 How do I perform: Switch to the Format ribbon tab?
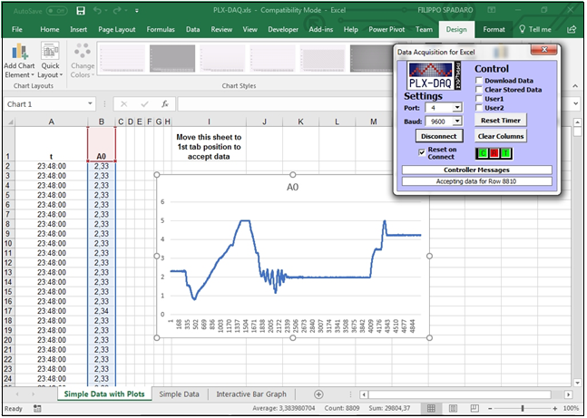494,29
